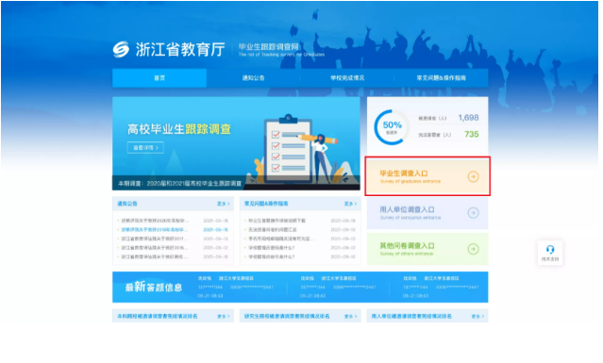Open the 学校完成情况 navigation tab
Image resolution: width=603 pixels, height=363 pixels.
coord(347,78)
